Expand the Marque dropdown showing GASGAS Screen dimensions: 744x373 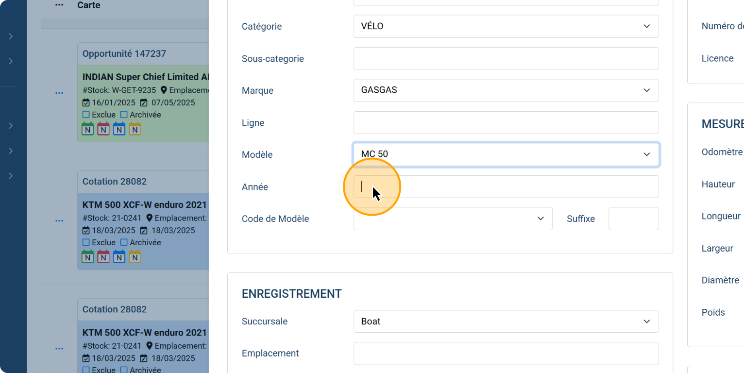click(506, 90)
